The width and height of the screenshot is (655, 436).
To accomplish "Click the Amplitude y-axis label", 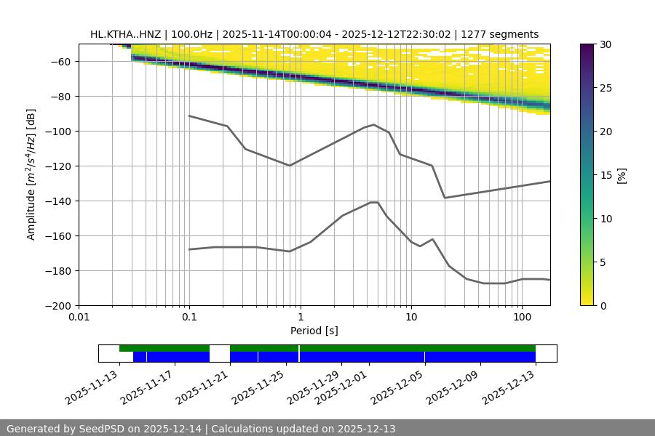I will pos(31,174).
